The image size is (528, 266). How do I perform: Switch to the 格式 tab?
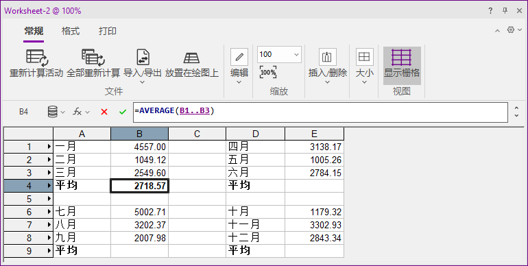tap(71, 32)
